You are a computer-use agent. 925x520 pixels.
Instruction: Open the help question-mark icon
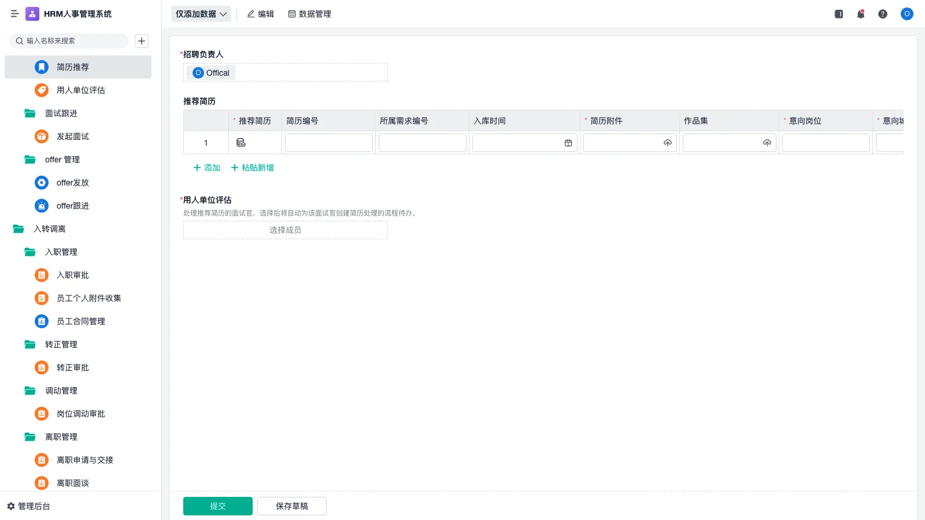tap(883, 14)
